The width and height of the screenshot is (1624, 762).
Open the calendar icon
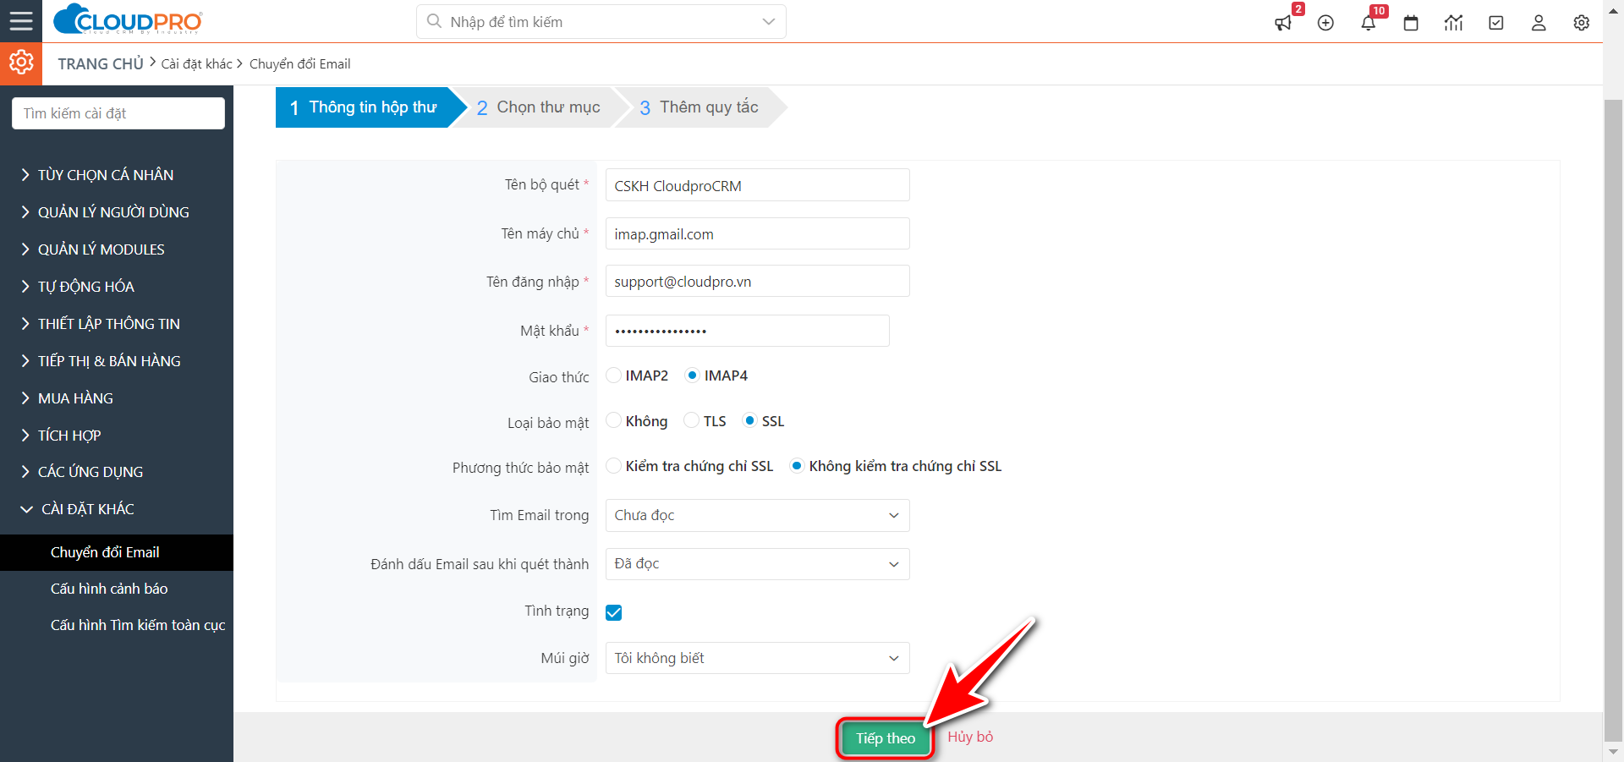1411,23
